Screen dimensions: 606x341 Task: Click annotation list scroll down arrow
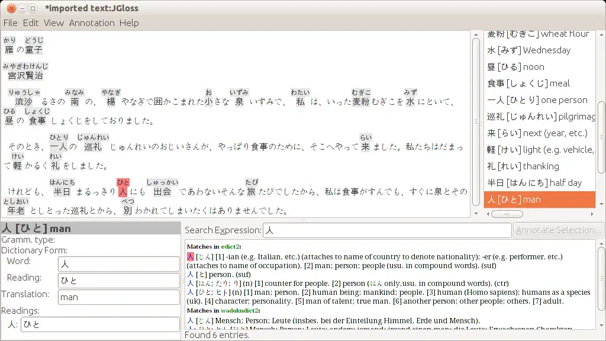pos(601,204)
